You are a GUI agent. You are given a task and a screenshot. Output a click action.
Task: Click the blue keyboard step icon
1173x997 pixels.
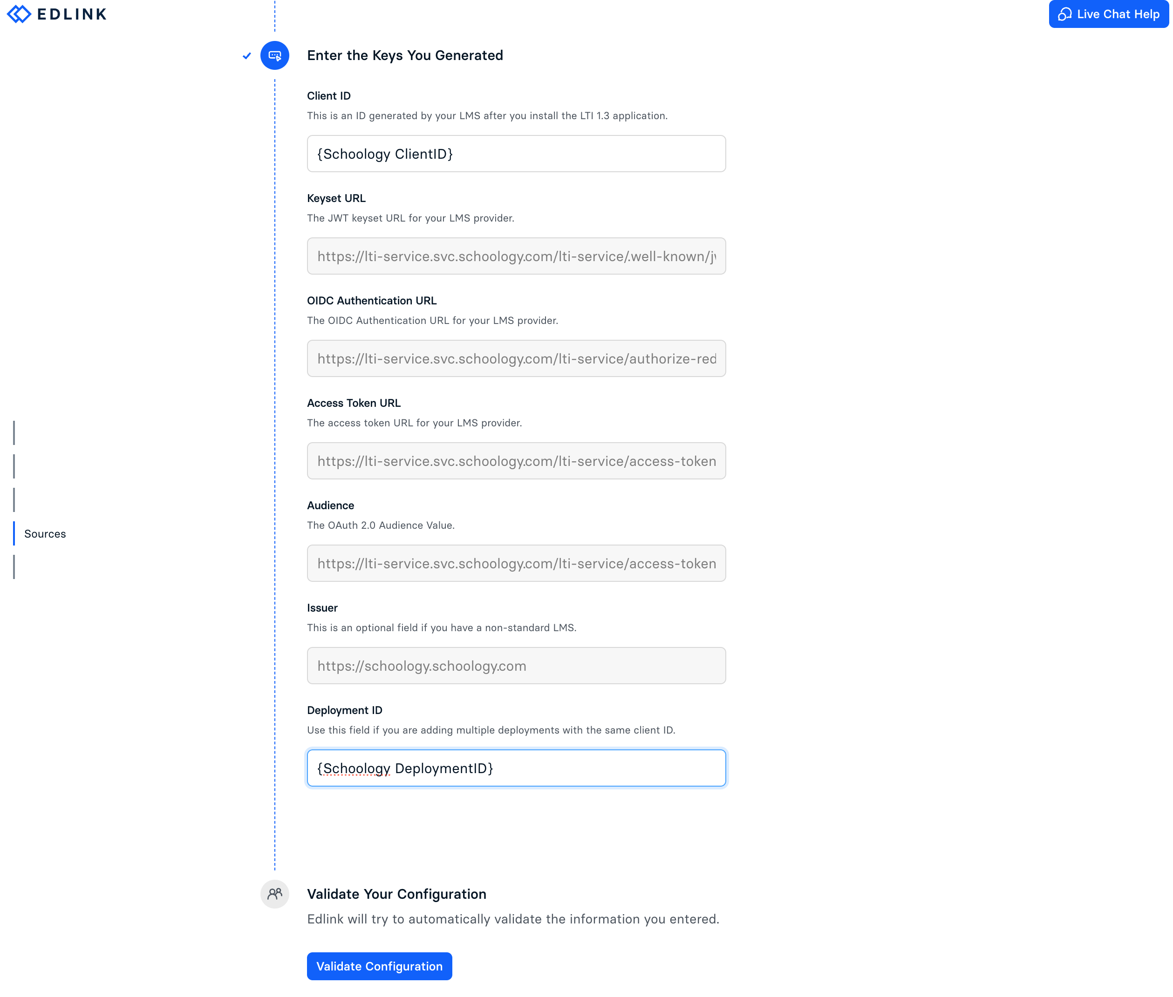[x=275, y=55]
